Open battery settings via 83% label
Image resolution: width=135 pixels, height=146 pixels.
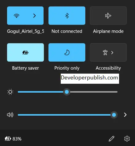point(17,139)
